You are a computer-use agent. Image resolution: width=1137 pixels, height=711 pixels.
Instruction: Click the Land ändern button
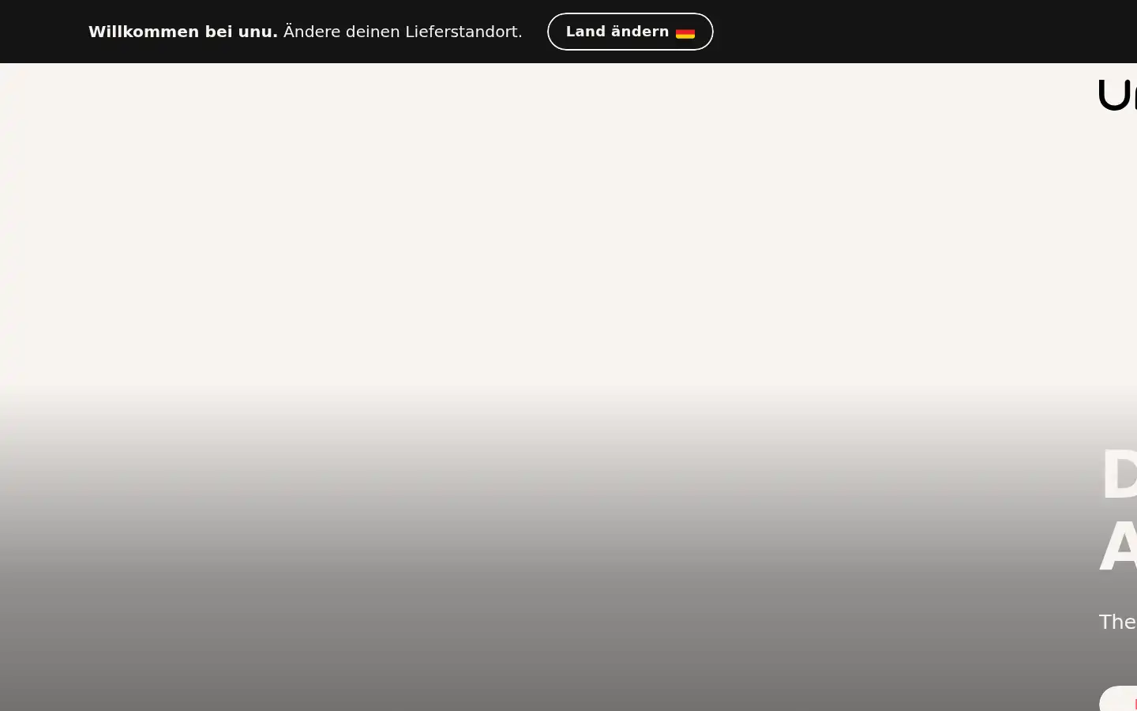tap(630, 32)
